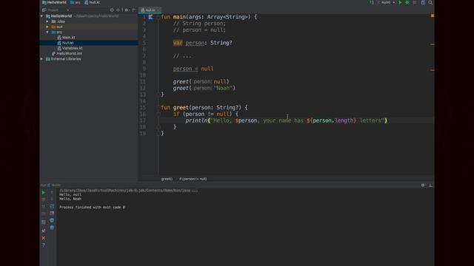
Task: Click the disabled Stop icon in top toolbar
Action: click(x=415, y=2)
